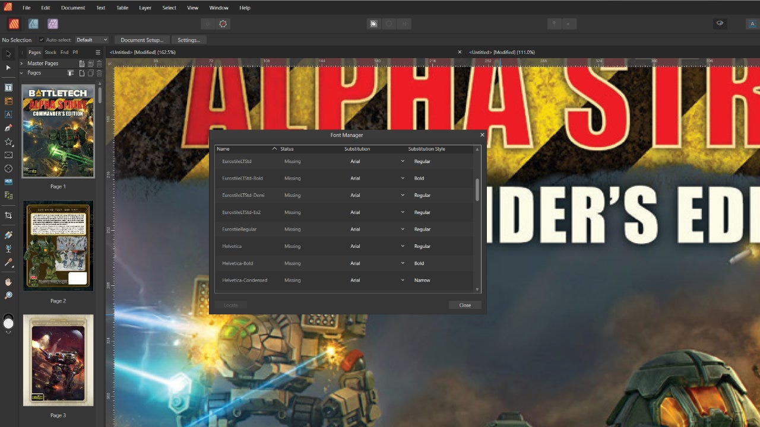Collapse the Pages section
760x427 pixels.
[x=21, y=73]
